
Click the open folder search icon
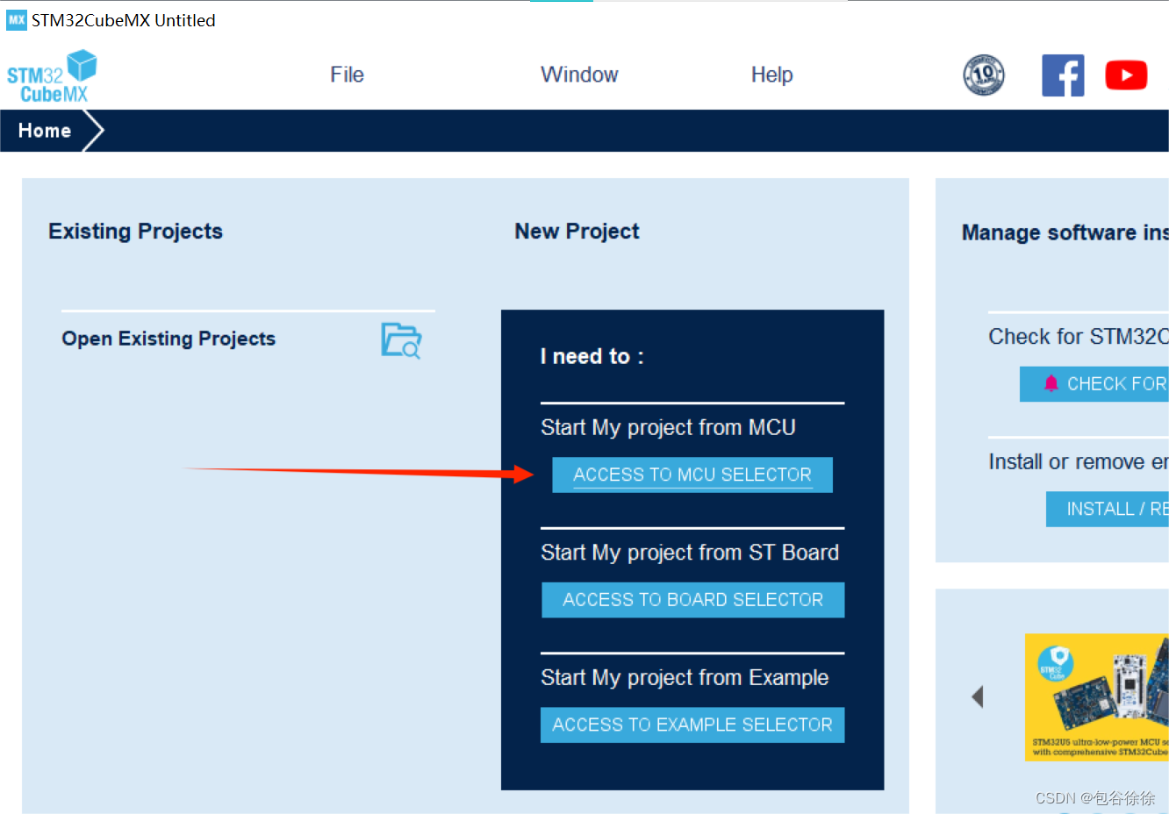[401, 340]
